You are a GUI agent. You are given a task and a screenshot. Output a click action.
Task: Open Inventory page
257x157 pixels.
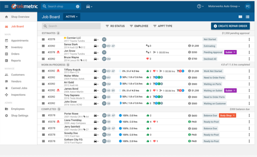click(17, 47)
